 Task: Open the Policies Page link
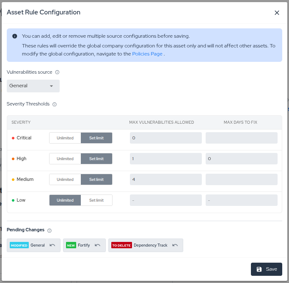click(147, 54)
